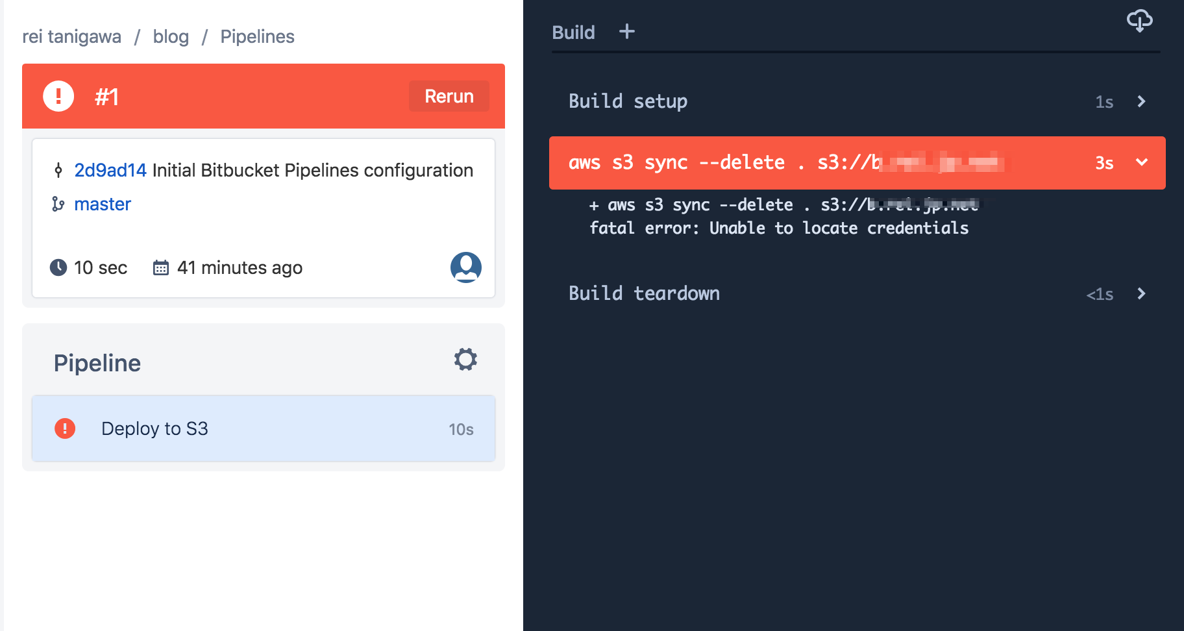Click the 41 minutes ago timestamp

pyautogui.click(x=240, y=267)
